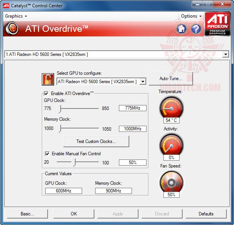Viewport: 234px width, 225px height.
Task: Click the 50% fan speed readout
Action: tap(171, 195)
